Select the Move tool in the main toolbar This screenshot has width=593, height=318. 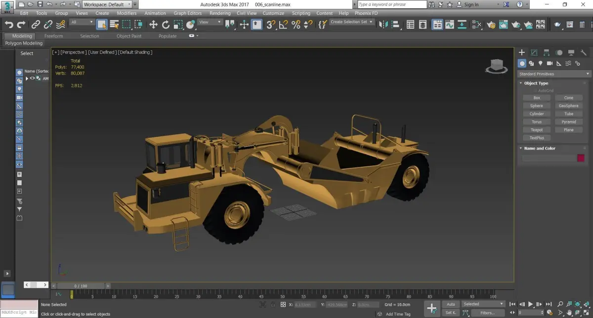click(153, 25)
